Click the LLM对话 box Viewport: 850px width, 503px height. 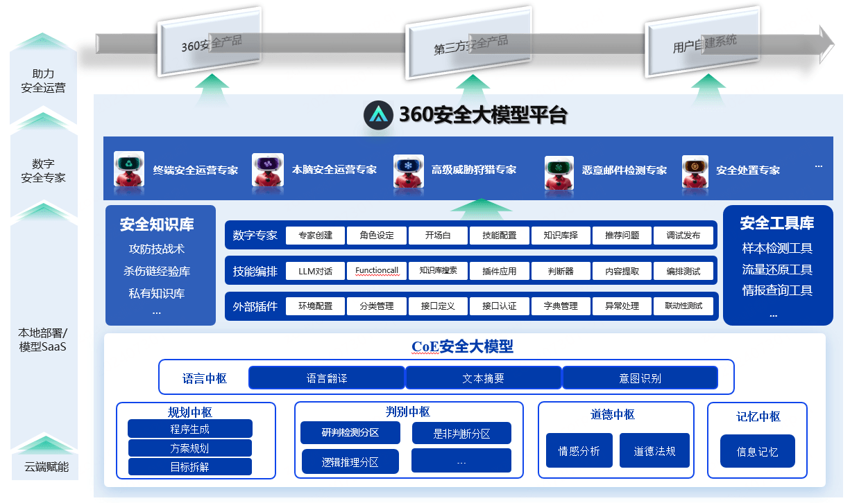(x=316, y=271)
